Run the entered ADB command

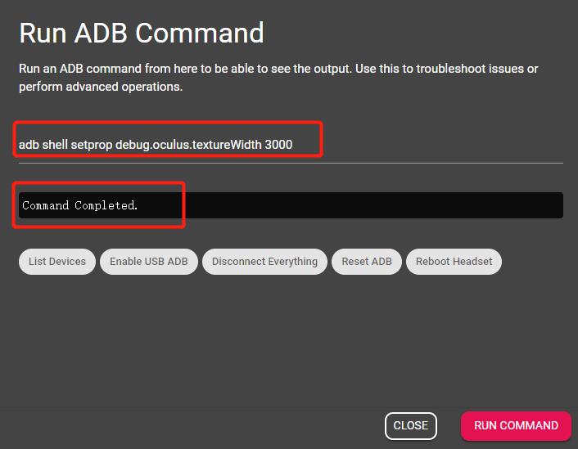516,426
